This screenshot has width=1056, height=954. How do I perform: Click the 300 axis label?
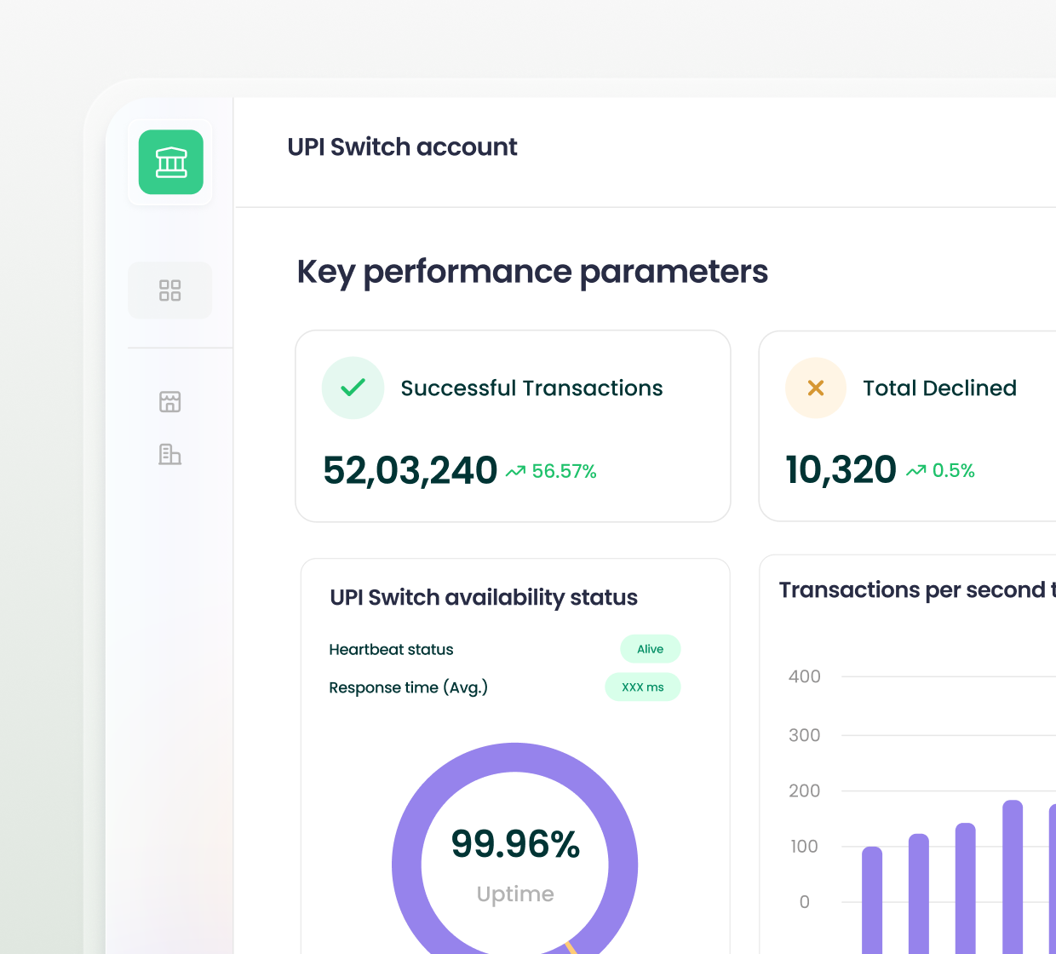(805, 735)
